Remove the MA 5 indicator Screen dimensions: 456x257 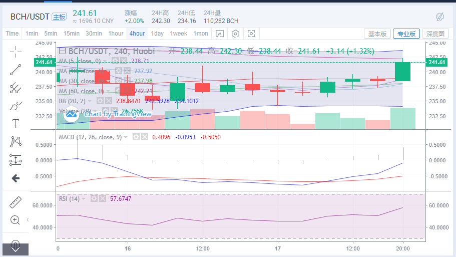tap(124, 61)
